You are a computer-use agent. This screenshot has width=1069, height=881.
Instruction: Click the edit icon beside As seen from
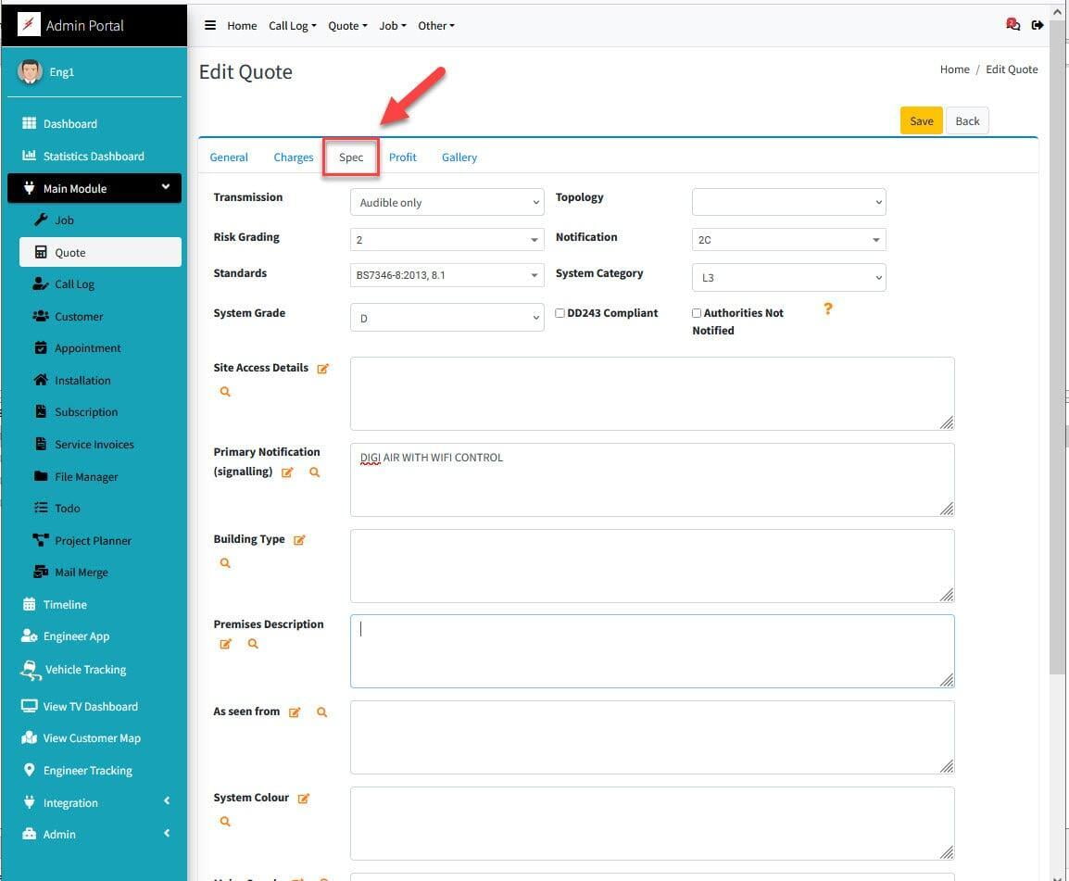coord(295,712)
